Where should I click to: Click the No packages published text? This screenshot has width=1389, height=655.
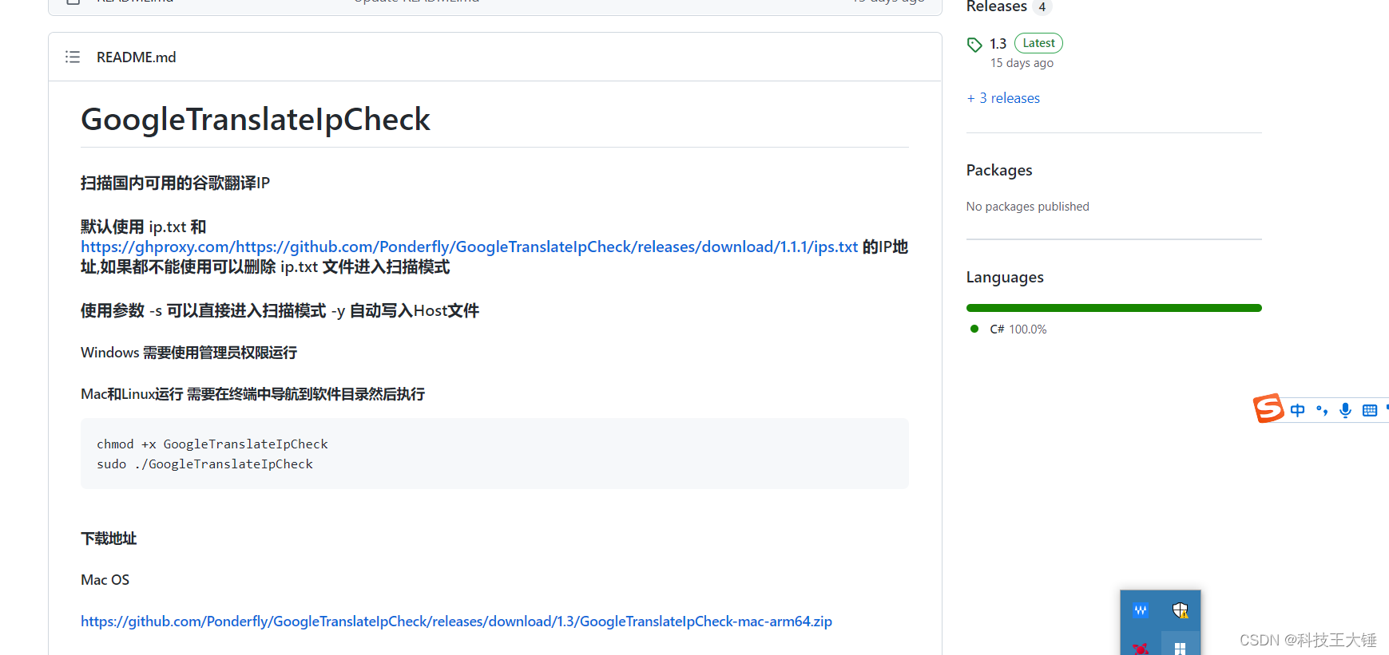1027,207
